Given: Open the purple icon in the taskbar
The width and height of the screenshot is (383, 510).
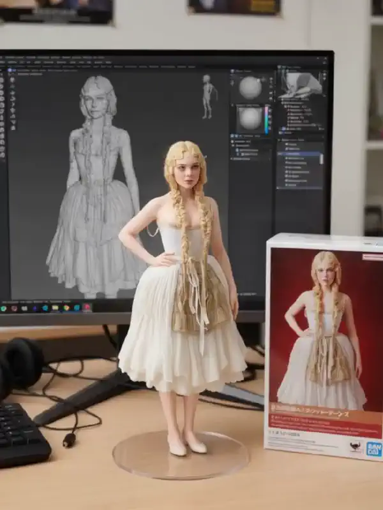Looking at the screenshot, I should (34, 308).
